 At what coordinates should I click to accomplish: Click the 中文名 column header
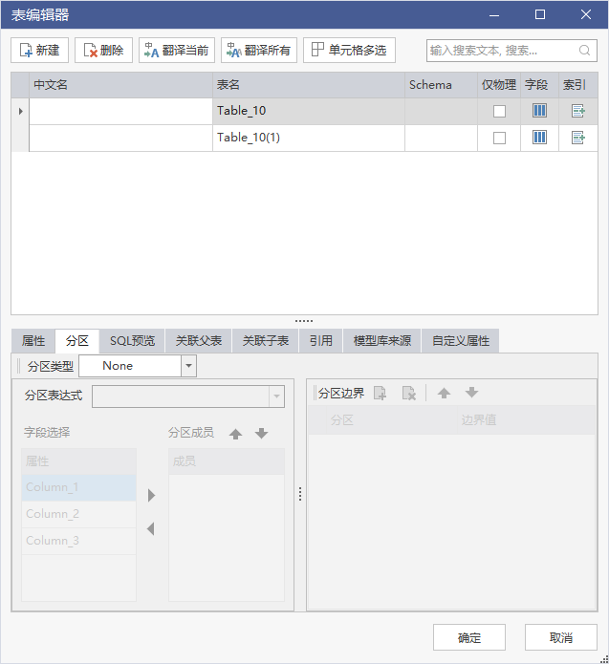click(120, 85)
